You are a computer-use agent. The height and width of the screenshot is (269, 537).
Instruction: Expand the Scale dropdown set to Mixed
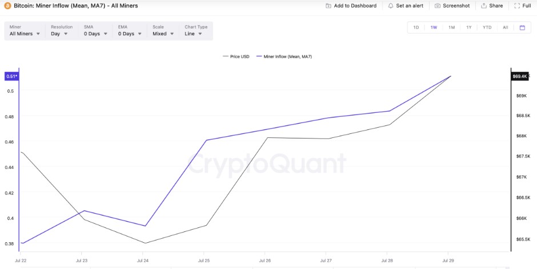163,34
